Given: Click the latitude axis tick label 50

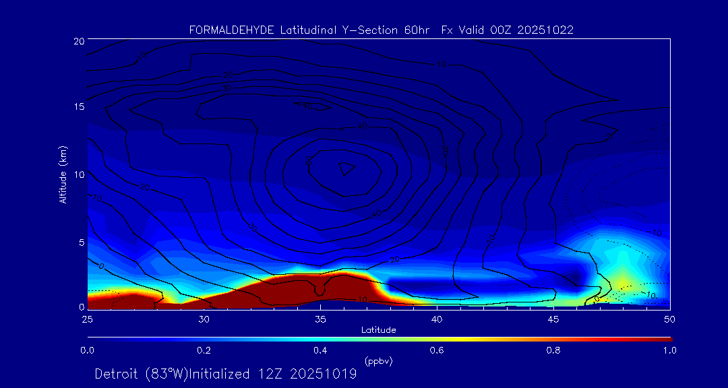Looking at the screenshot, I should coord(670,319).
